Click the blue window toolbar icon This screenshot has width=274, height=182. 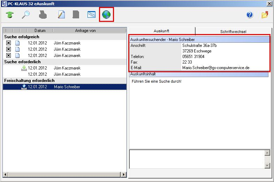pos(91,15)
